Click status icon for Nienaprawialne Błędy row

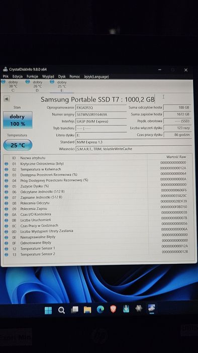[x=6, y=238]
